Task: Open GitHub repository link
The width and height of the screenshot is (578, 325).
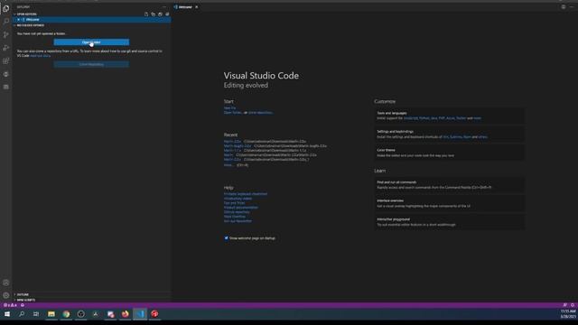Action: pyautogui.click(x=237, y=212)
